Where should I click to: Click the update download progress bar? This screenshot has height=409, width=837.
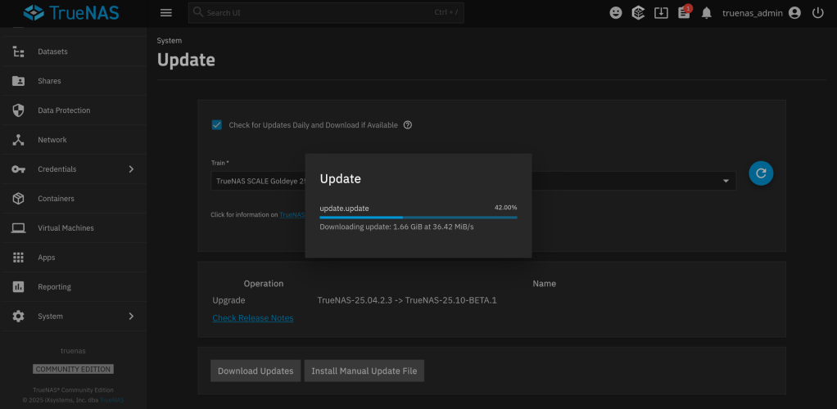point(418,218)
